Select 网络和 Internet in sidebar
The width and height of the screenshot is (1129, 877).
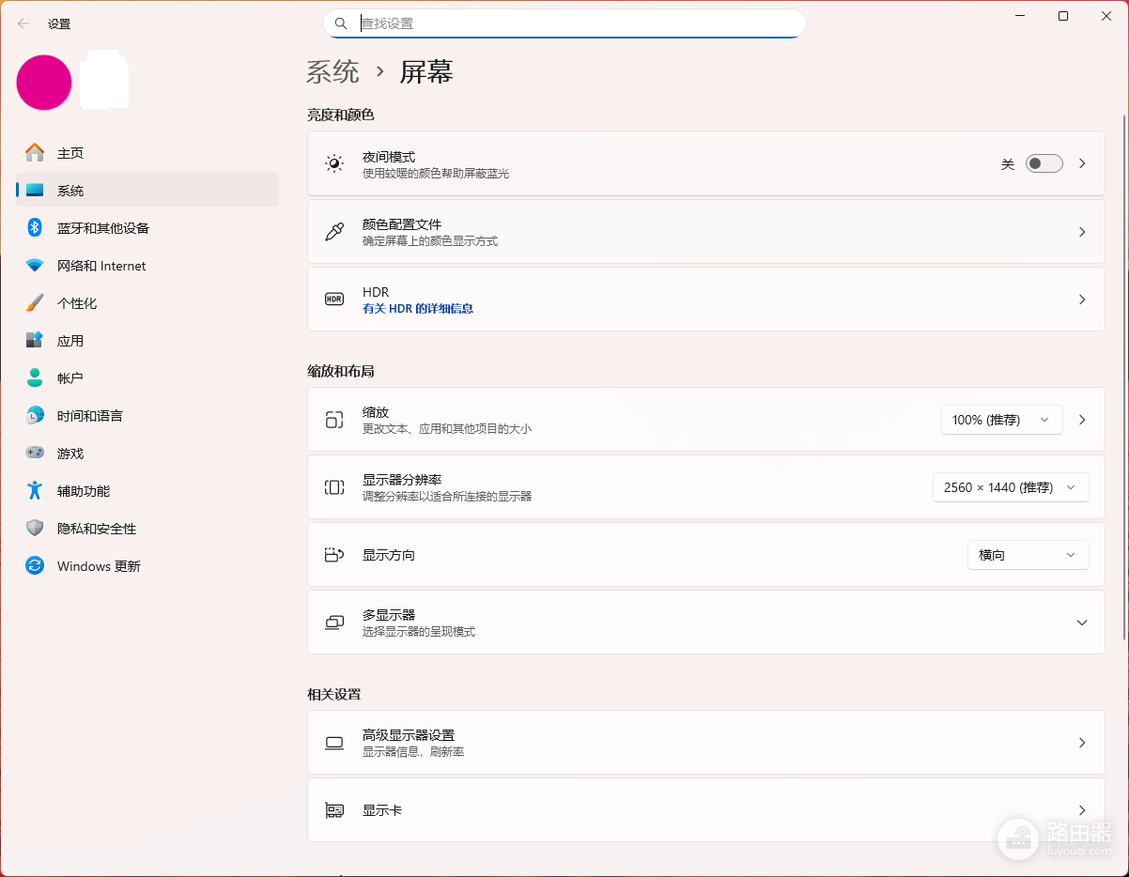147,265
